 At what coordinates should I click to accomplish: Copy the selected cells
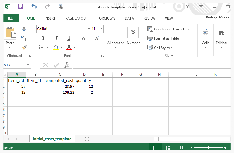(23, 38)
